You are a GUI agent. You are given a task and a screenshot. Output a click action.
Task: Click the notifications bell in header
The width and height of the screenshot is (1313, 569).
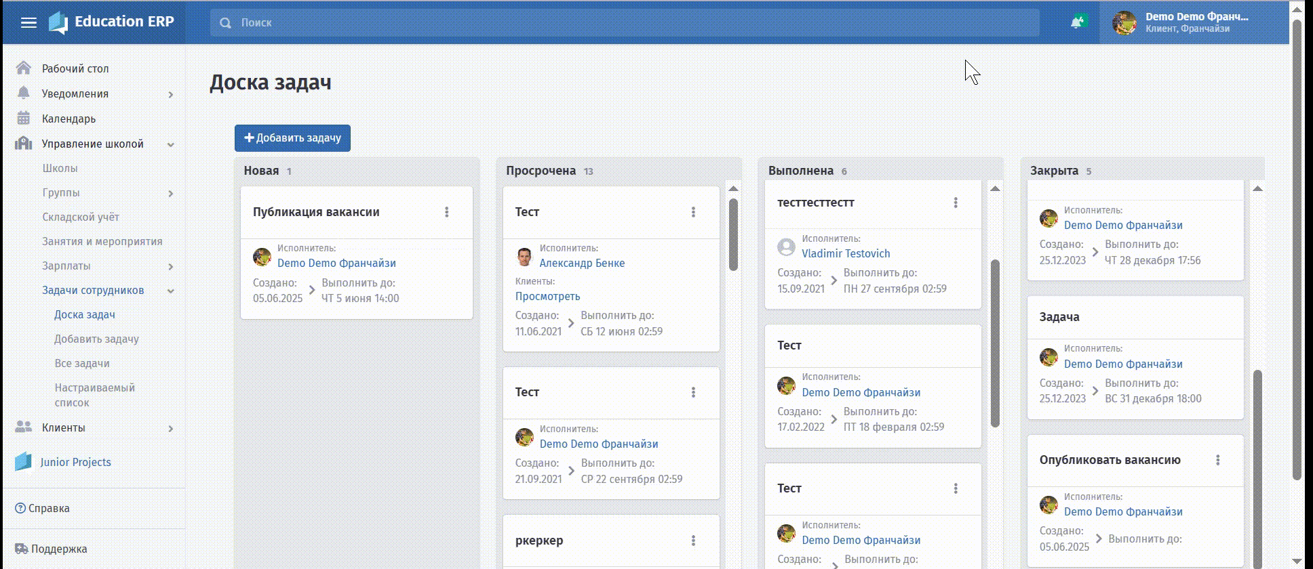pyautogui.click(x=1078, y=22)
